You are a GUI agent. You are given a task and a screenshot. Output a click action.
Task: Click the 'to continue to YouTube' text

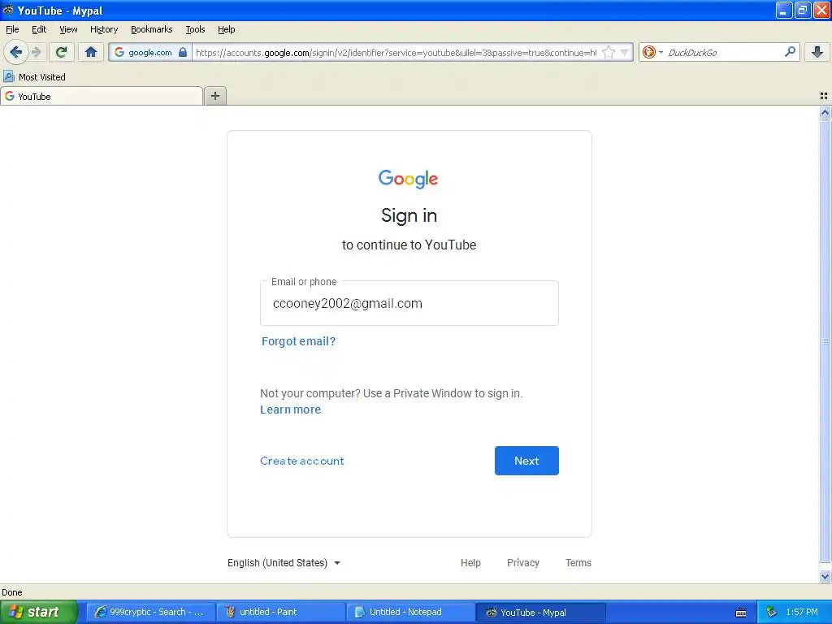pyautogui.click(x=409, y=245)
